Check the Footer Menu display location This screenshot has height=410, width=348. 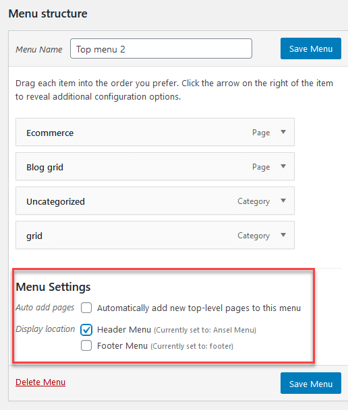click(x=86, y=345)
